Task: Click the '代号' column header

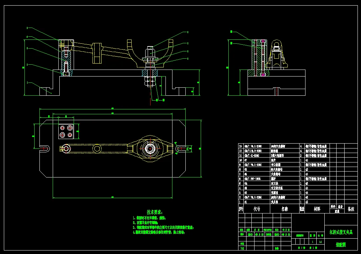Action: 257,209
